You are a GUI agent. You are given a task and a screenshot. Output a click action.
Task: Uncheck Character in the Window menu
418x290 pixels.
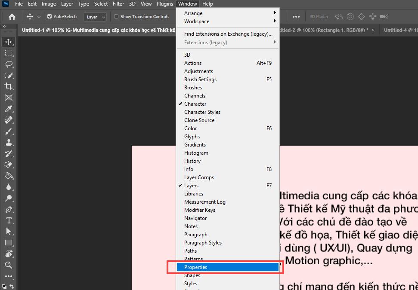(x=195, y=104)
